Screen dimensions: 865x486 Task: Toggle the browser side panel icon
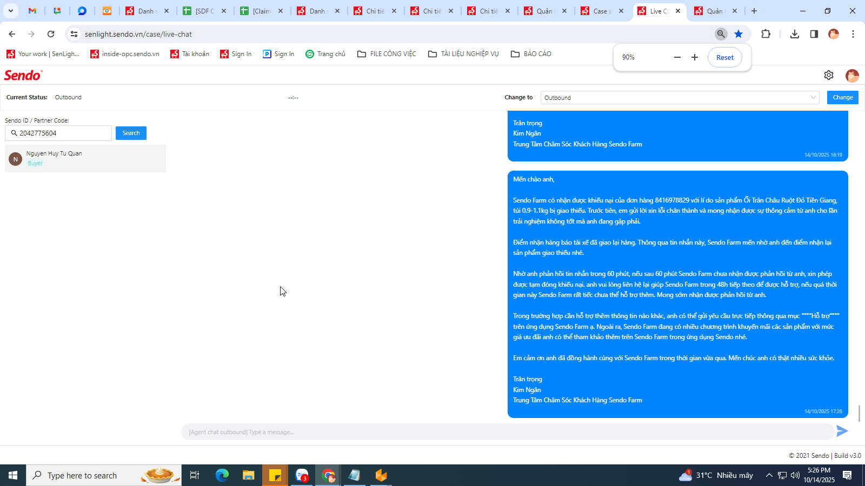point(814,34)
